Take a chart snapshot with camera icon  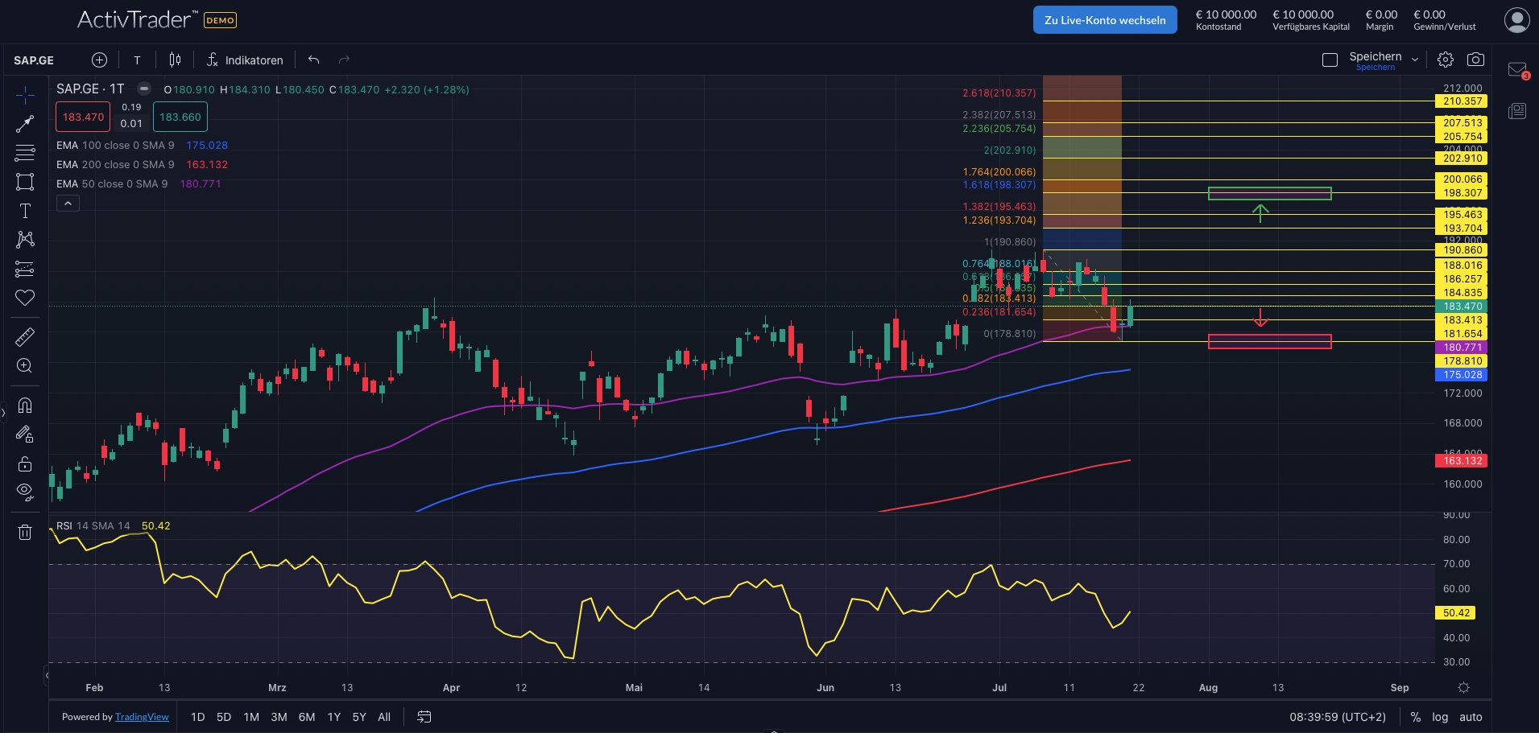(x=1475, y=60)
